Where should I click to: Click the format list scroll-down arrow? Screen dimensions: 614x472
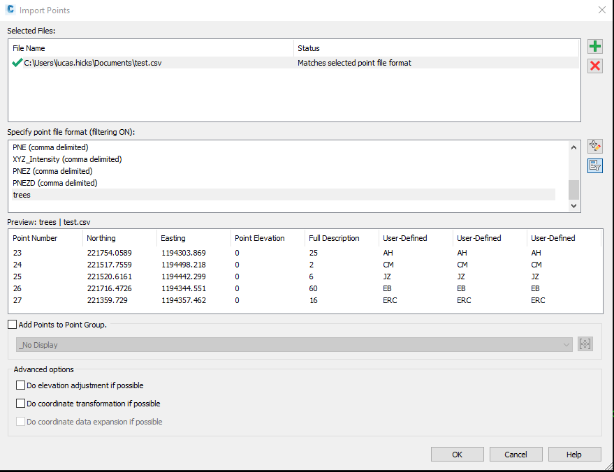click(573, 205)
